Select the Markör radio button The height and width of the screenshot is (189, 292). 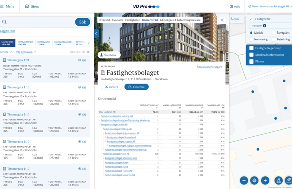click(251, 33)
